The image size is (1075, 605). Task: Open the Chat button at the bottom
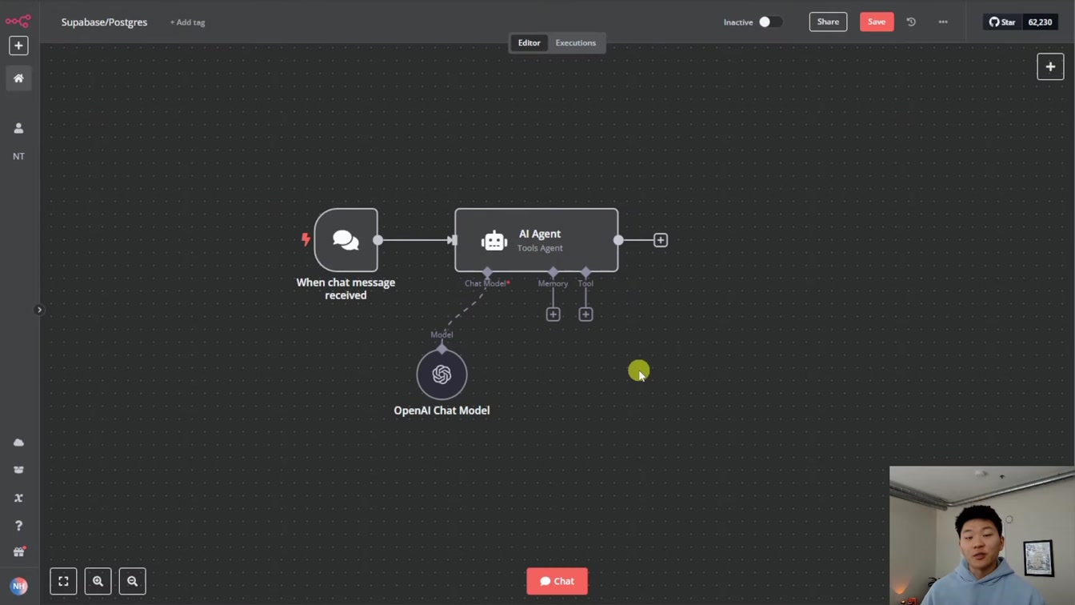[557, 581]
